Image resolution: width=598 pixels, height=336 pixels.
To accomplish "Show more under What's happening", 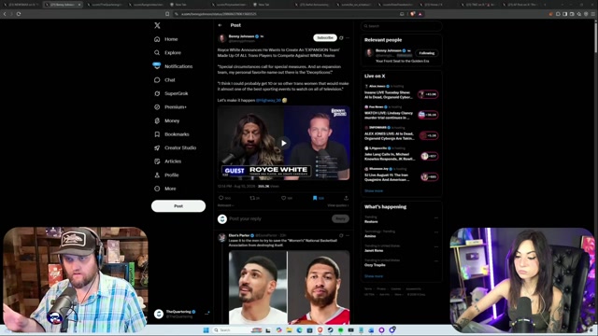I will 374,276.
